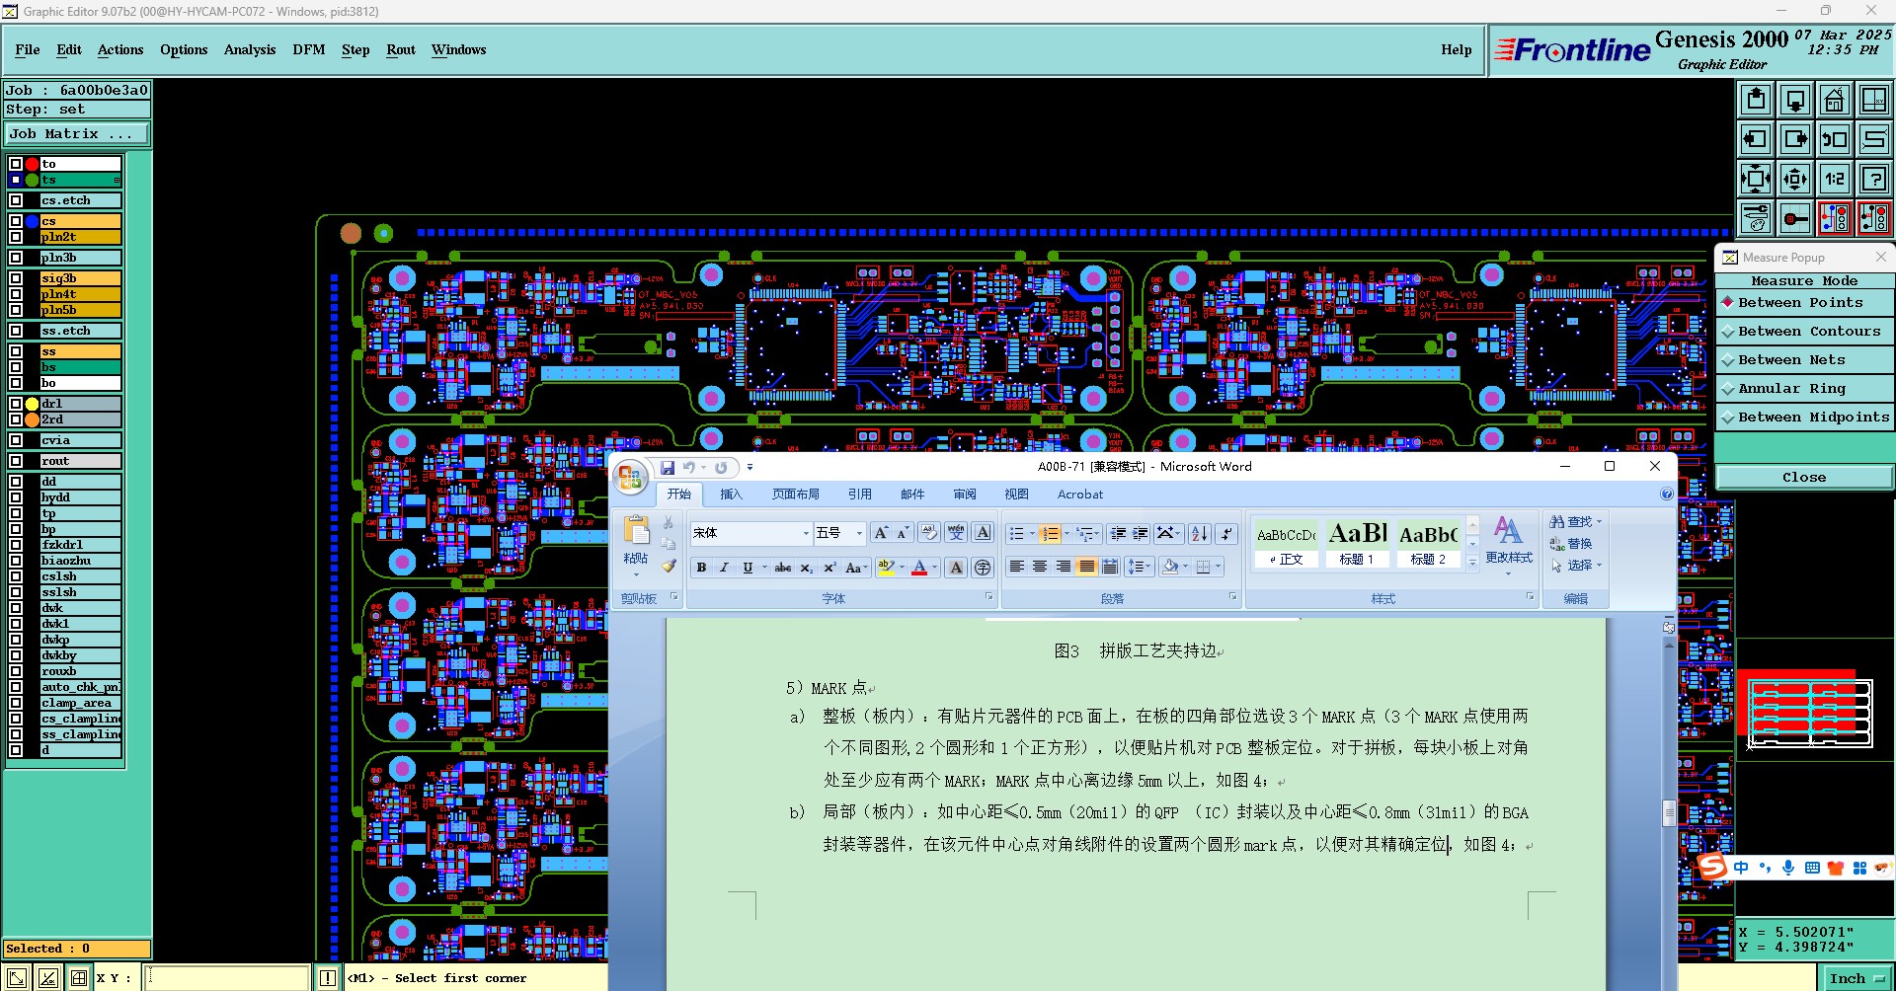Click the panel overview thumbnail in Genesis

point(1810,713)
